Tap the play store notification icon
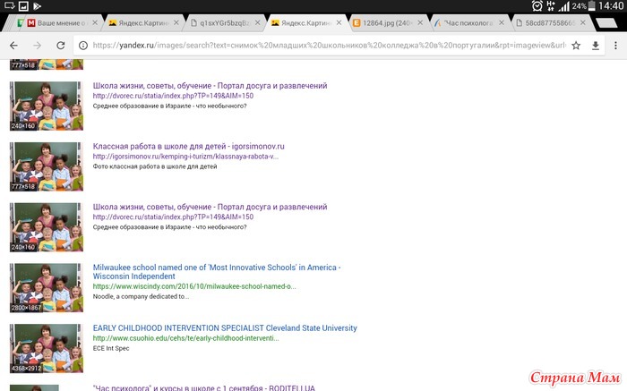The image size is (627, 391). click(38, 6)
